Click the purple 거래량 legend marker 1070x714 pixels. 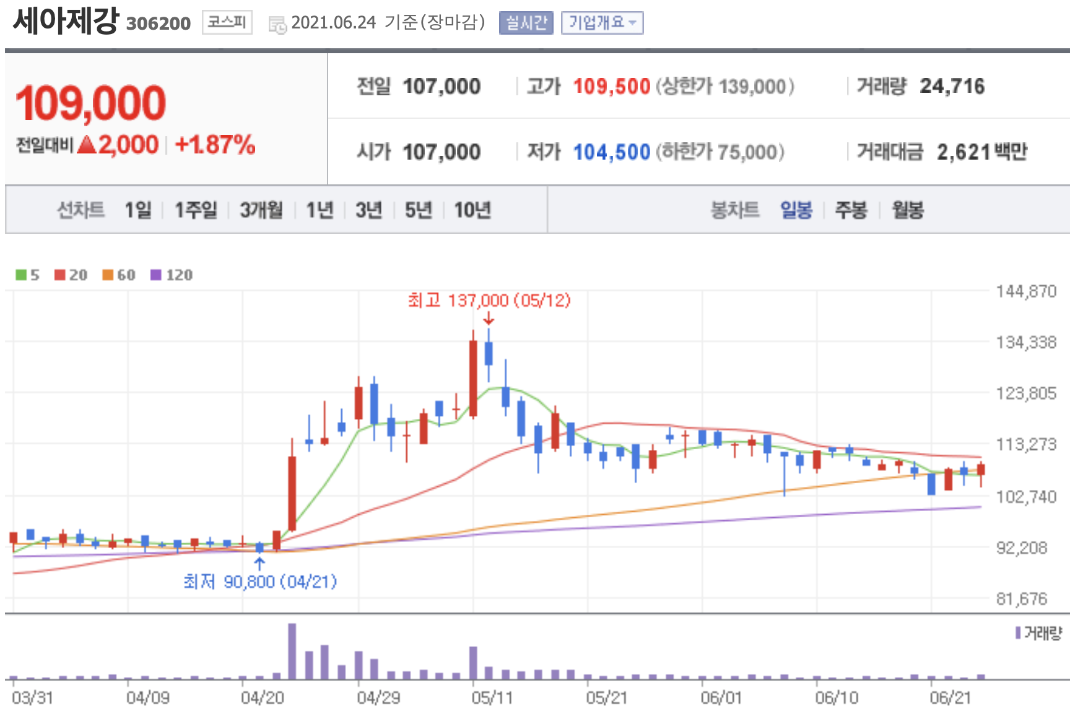coord(1018,632)
